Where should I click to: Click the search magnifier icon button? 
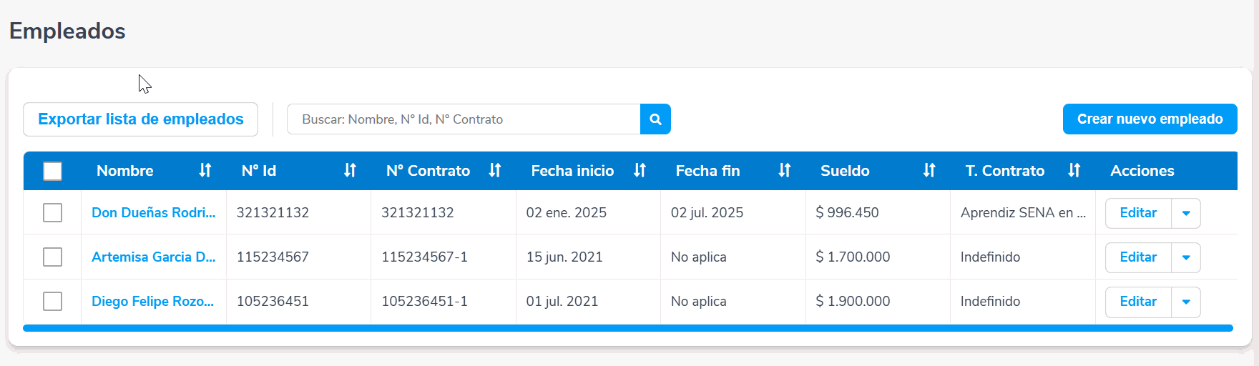[655, 119]
